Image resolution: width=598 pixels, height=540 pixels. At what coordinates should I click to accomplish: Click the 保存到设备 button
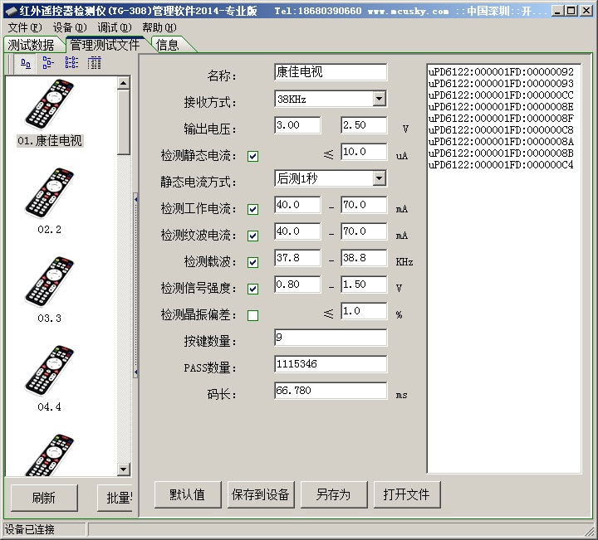[261, 494]
